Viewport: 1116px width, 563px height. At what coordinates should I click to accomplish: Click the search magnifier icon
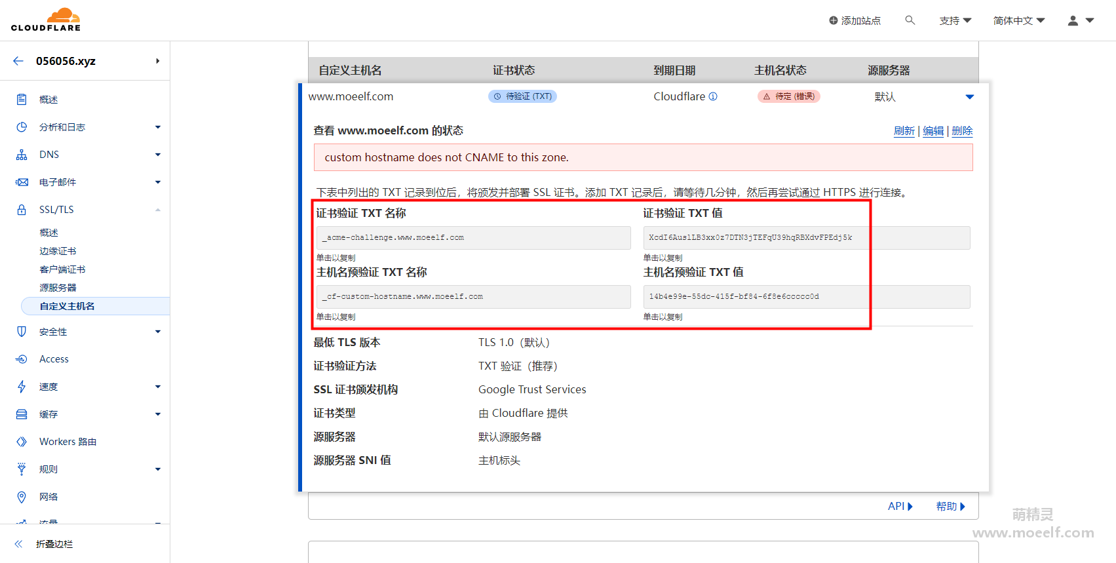coord(910,20)
